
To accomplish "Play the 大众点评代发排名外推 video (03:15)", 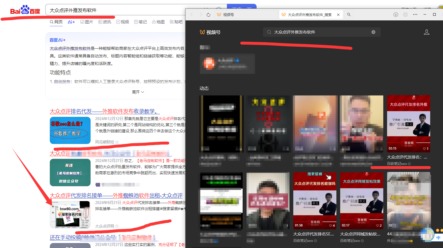I will tap(409, 124).
